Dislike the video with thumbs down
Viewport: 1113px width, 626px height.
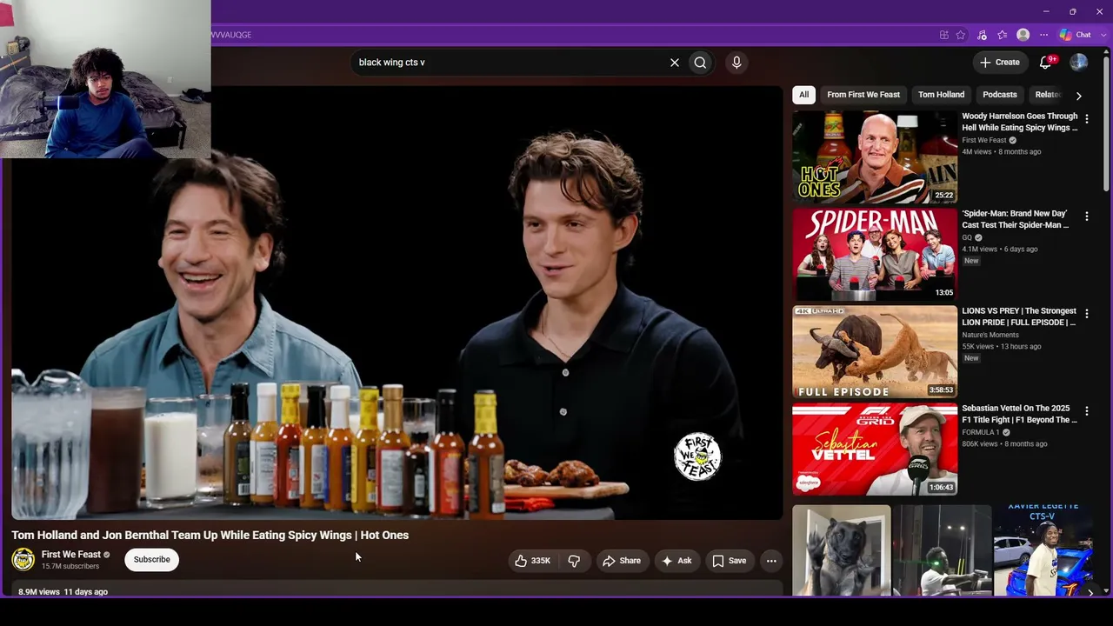coord(574,561)
